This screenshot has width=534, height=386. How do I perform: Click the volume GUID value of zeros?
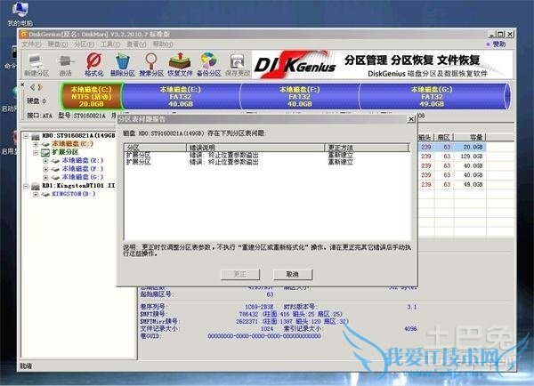tap(264, 336)
